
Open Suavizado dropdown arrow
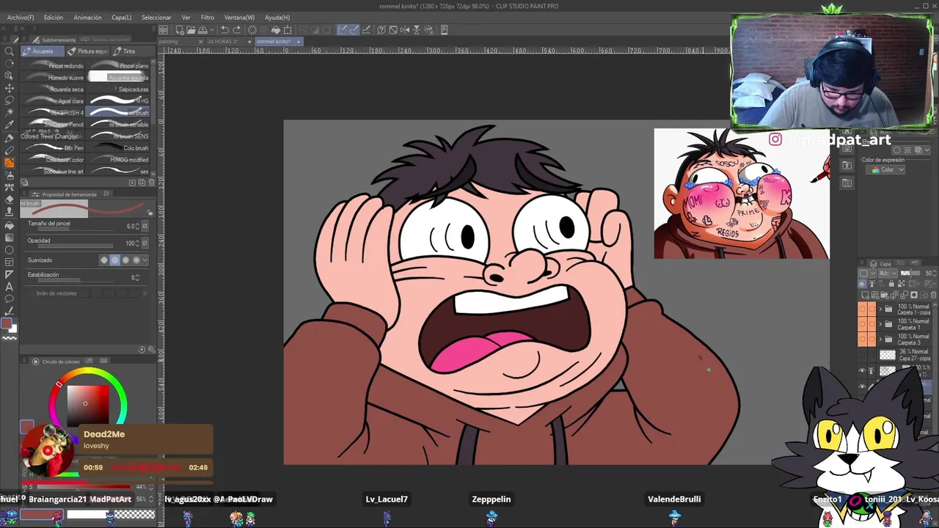click(145, 260)
